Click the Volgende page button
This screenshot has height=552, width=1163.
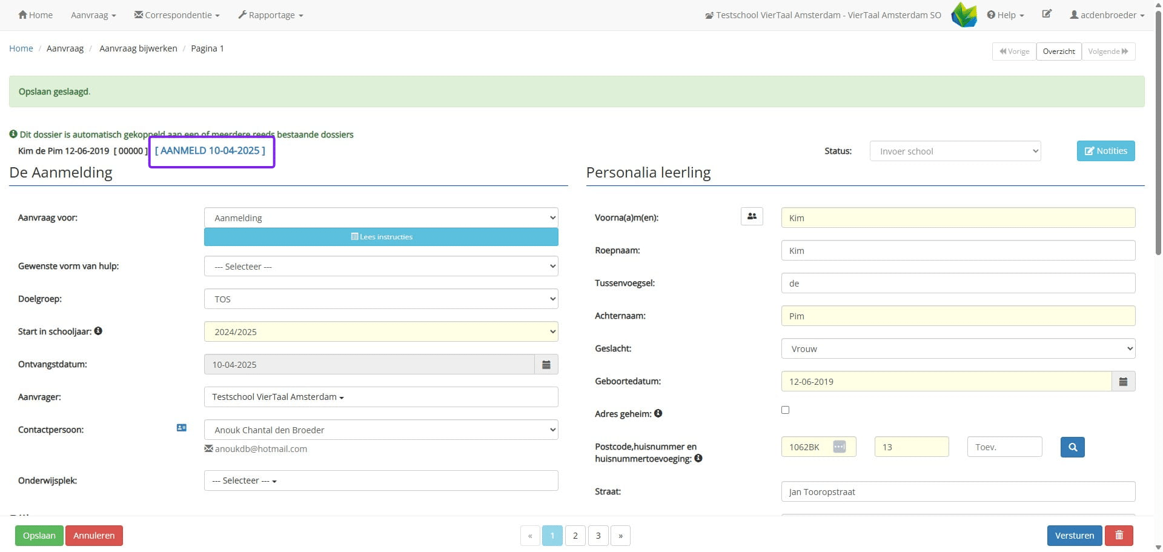[1108, 52]
